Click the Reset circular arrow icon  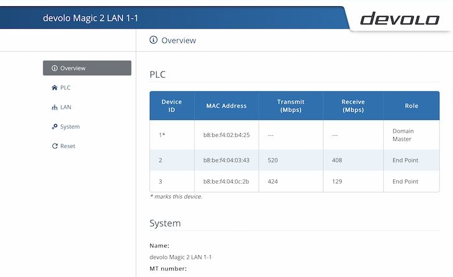tap(54, 146)
